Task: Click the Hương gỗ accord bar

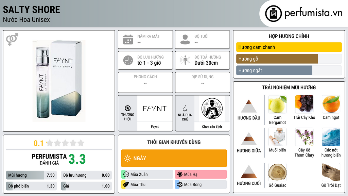Action: click(289, 59)
